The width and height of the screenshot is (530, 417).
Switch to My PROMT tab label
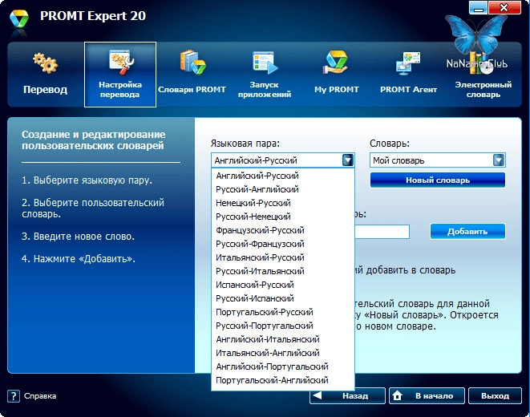click(337, 90)
